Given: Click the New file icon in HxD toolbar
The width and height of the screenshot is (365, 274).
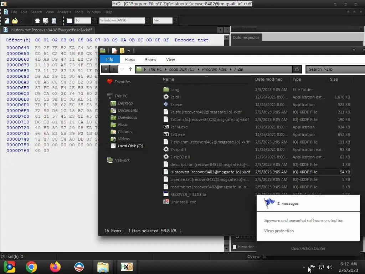Looking at the screenshot, I should [7, 21].
